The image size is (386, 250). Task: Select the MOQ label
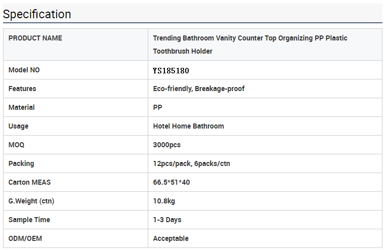click(16, 145)
